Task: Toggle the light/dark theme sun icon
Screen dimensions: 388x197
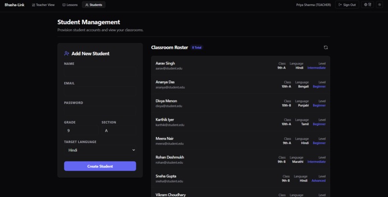Action: [380, 5]
